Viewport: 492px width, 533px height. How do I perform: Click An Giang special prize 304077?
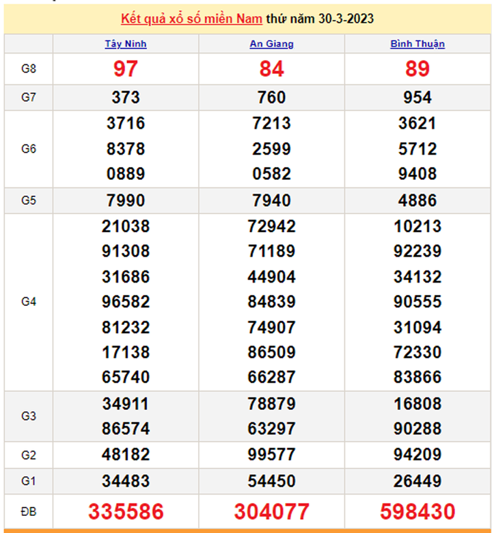click(271, 511)
